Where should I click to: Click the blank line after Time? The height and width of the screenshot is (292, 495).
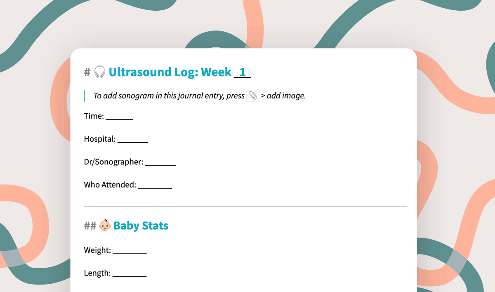point(119,116)
